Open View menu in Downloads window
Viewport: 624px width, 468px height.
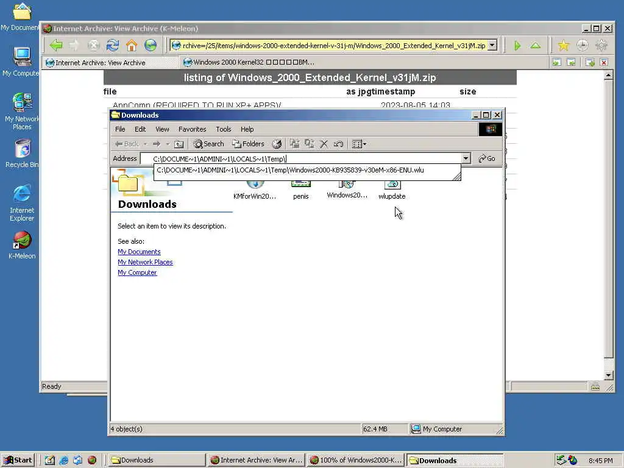tap(162, 129)
